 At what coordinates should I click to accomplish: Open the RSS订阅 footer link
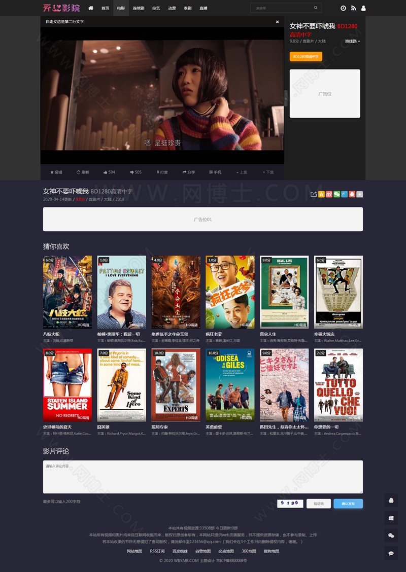(157, 551)
